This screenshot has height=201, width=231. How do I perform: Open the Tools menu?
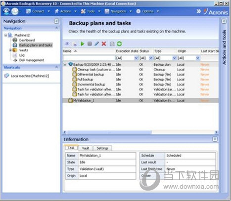point(91,11)
